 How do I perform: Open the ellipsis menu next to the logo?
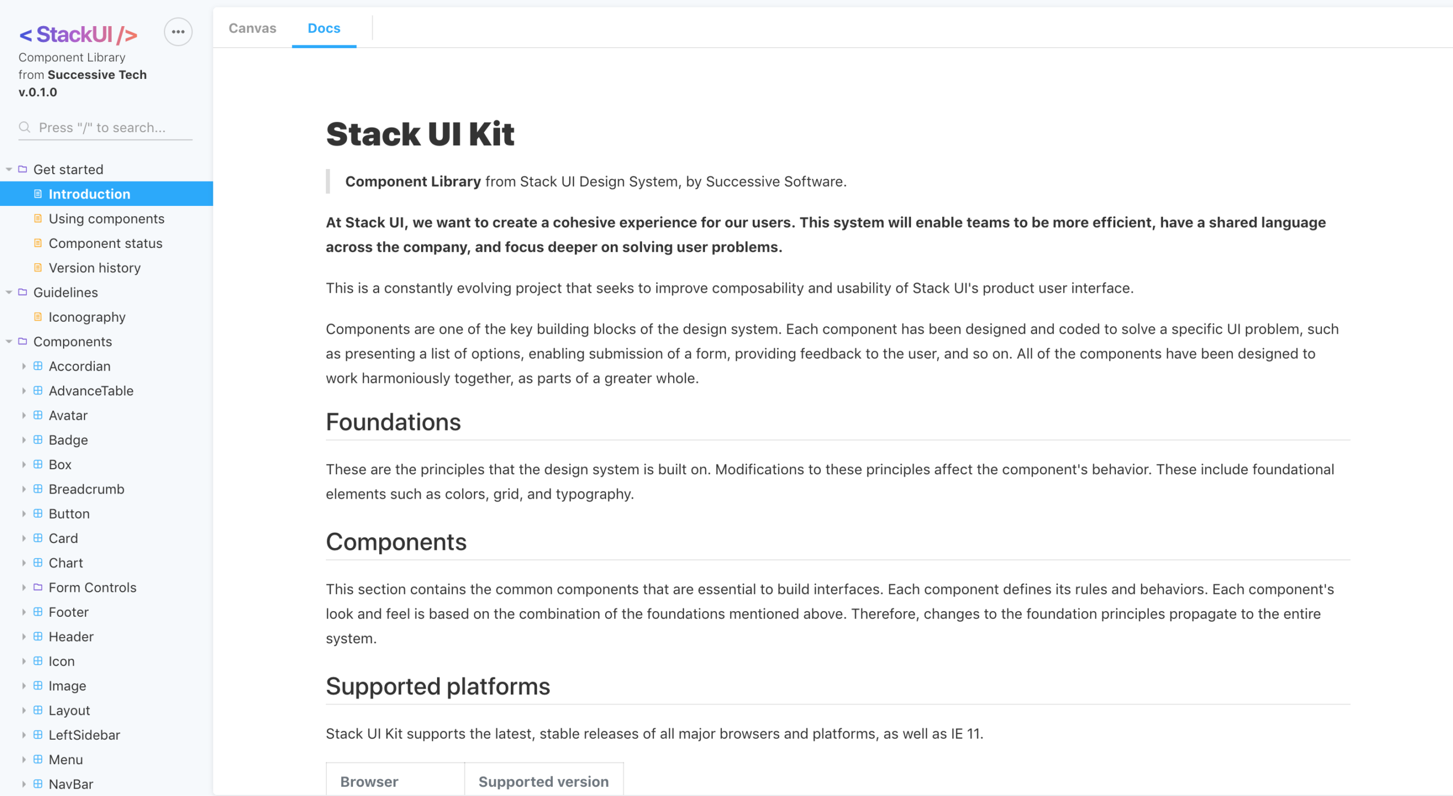click(178, 32)
